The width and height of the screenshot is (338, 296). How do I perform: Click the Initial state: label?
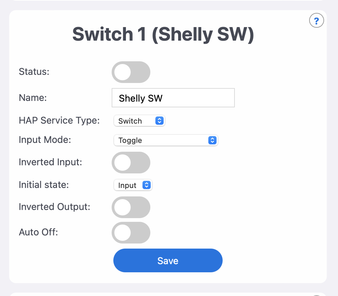point(44,185)
